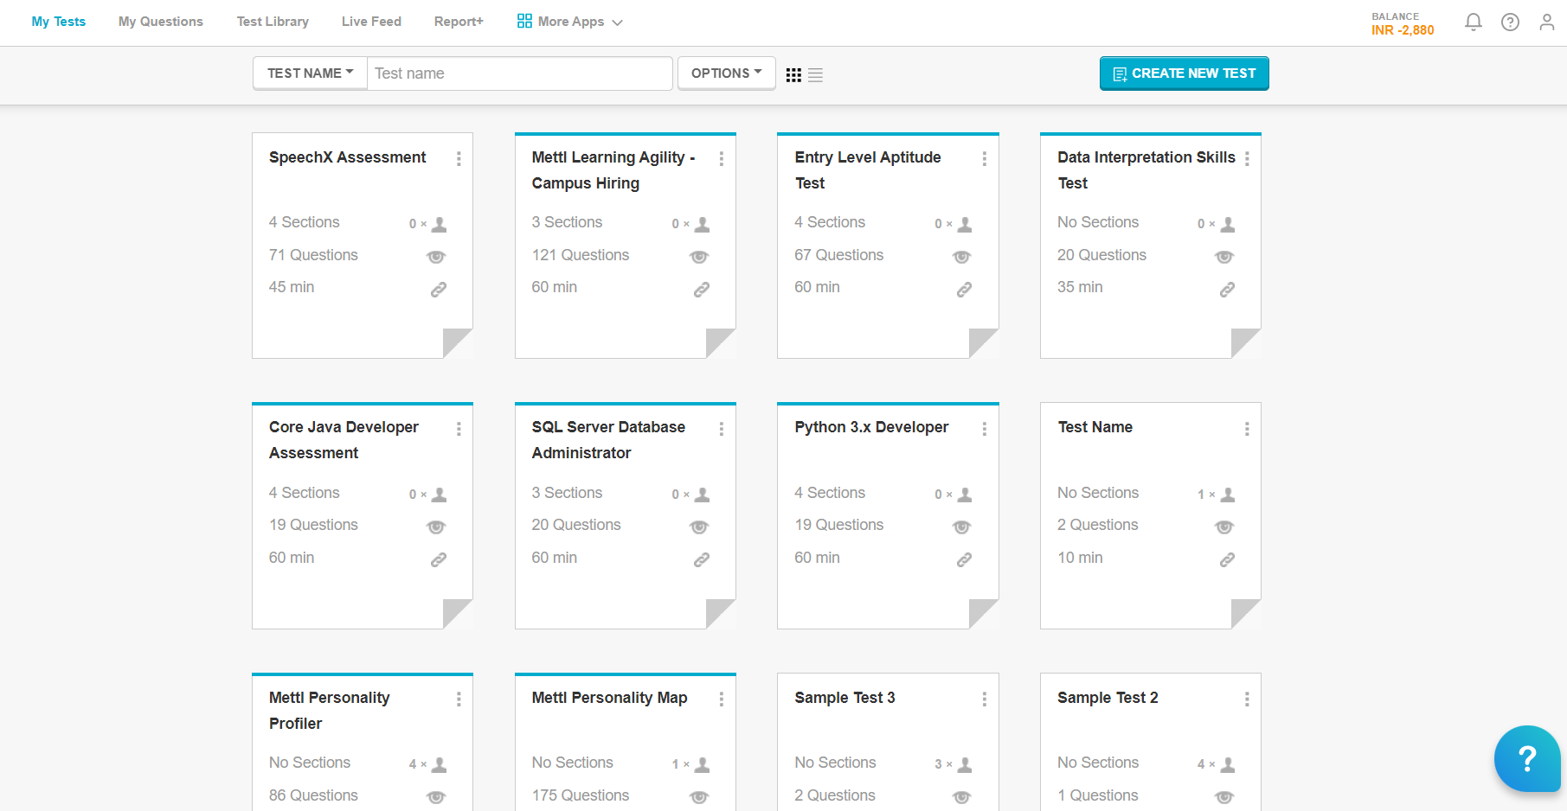Open Test Library tab
This screenshot has height=811, width=1567.
pos(273,22)
